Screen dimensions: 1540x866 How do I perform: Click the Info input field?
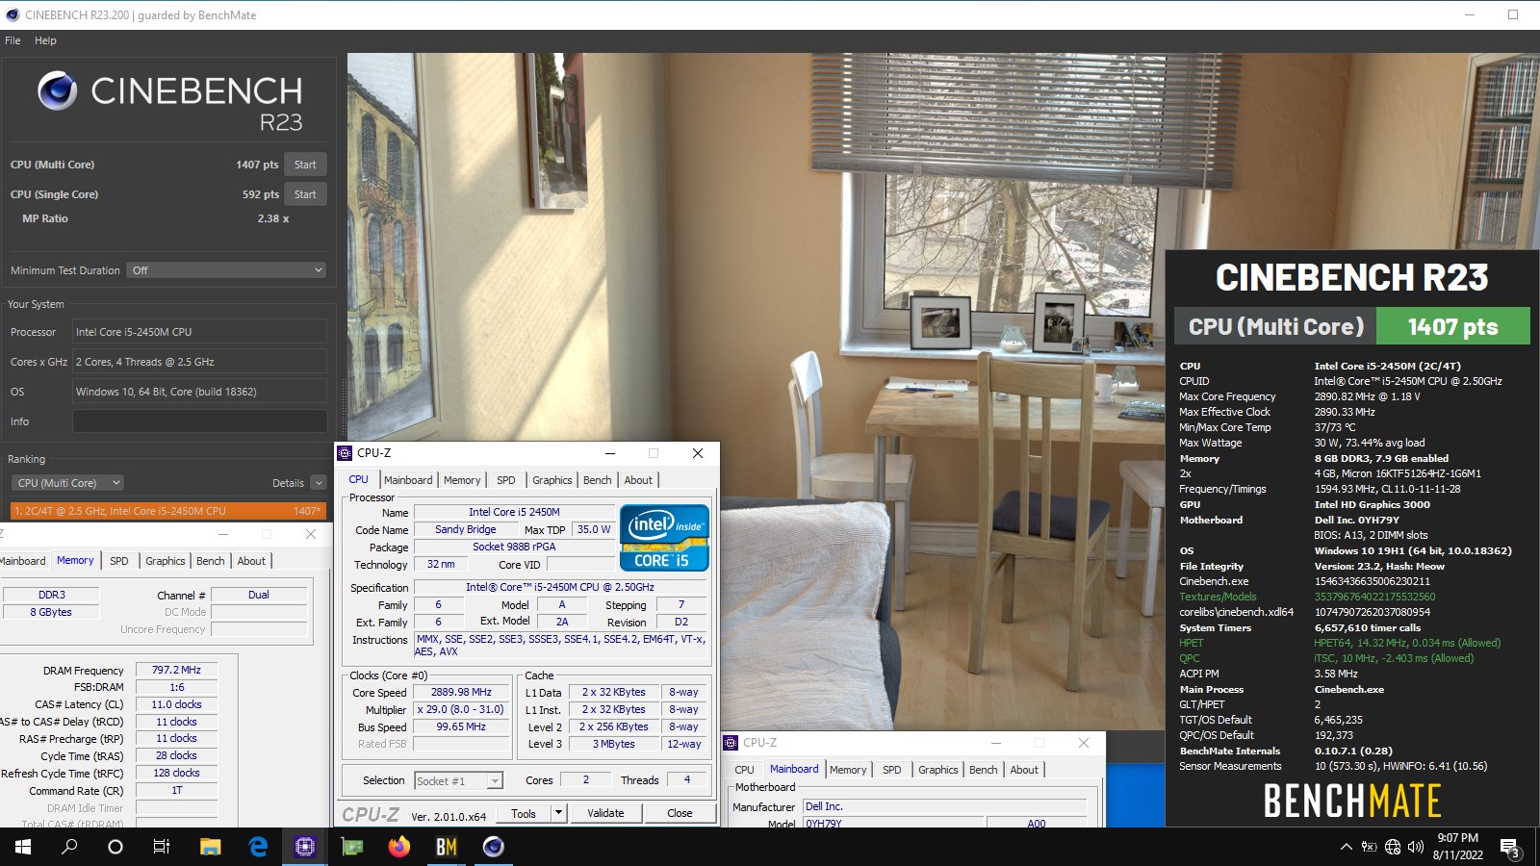[x=200, y=421]
